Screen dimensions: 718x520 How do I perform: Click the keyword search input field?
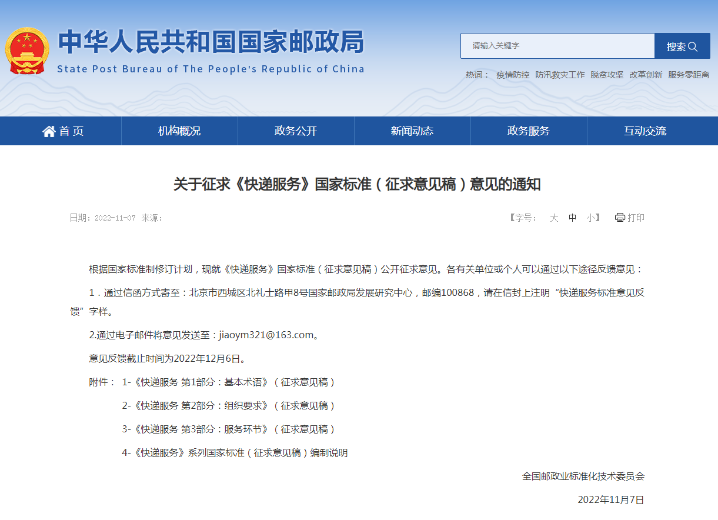pos(557,46)
